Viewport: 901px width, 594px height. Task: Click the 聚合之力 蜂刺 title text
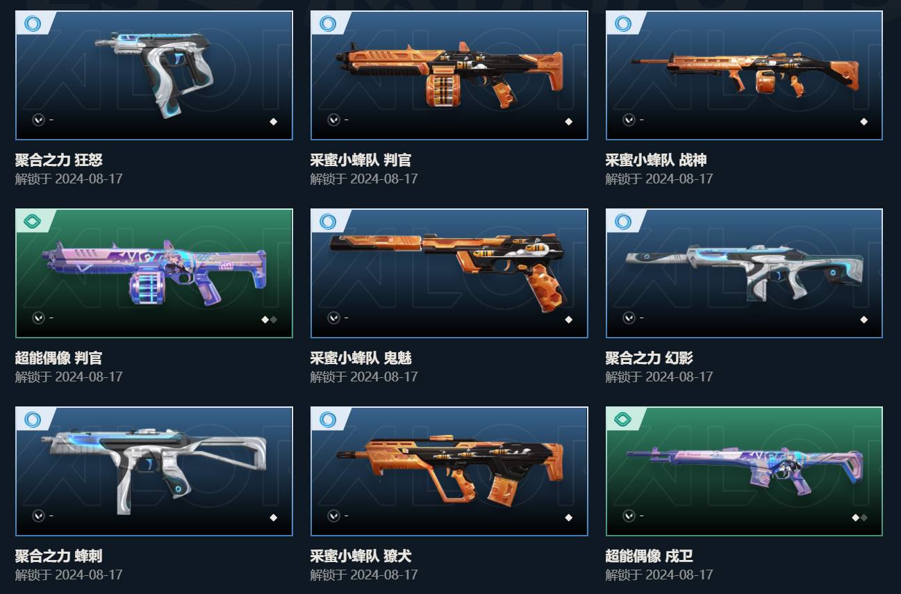[59, 556]
